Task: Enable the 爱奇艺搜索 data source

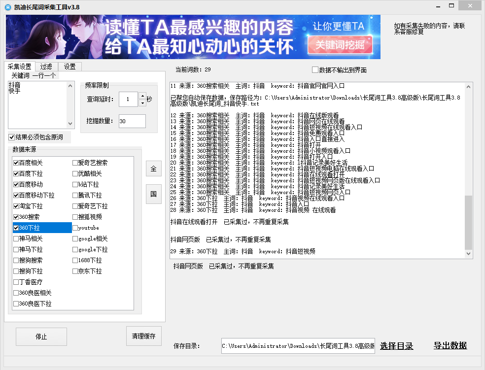Action: point(75,163)
